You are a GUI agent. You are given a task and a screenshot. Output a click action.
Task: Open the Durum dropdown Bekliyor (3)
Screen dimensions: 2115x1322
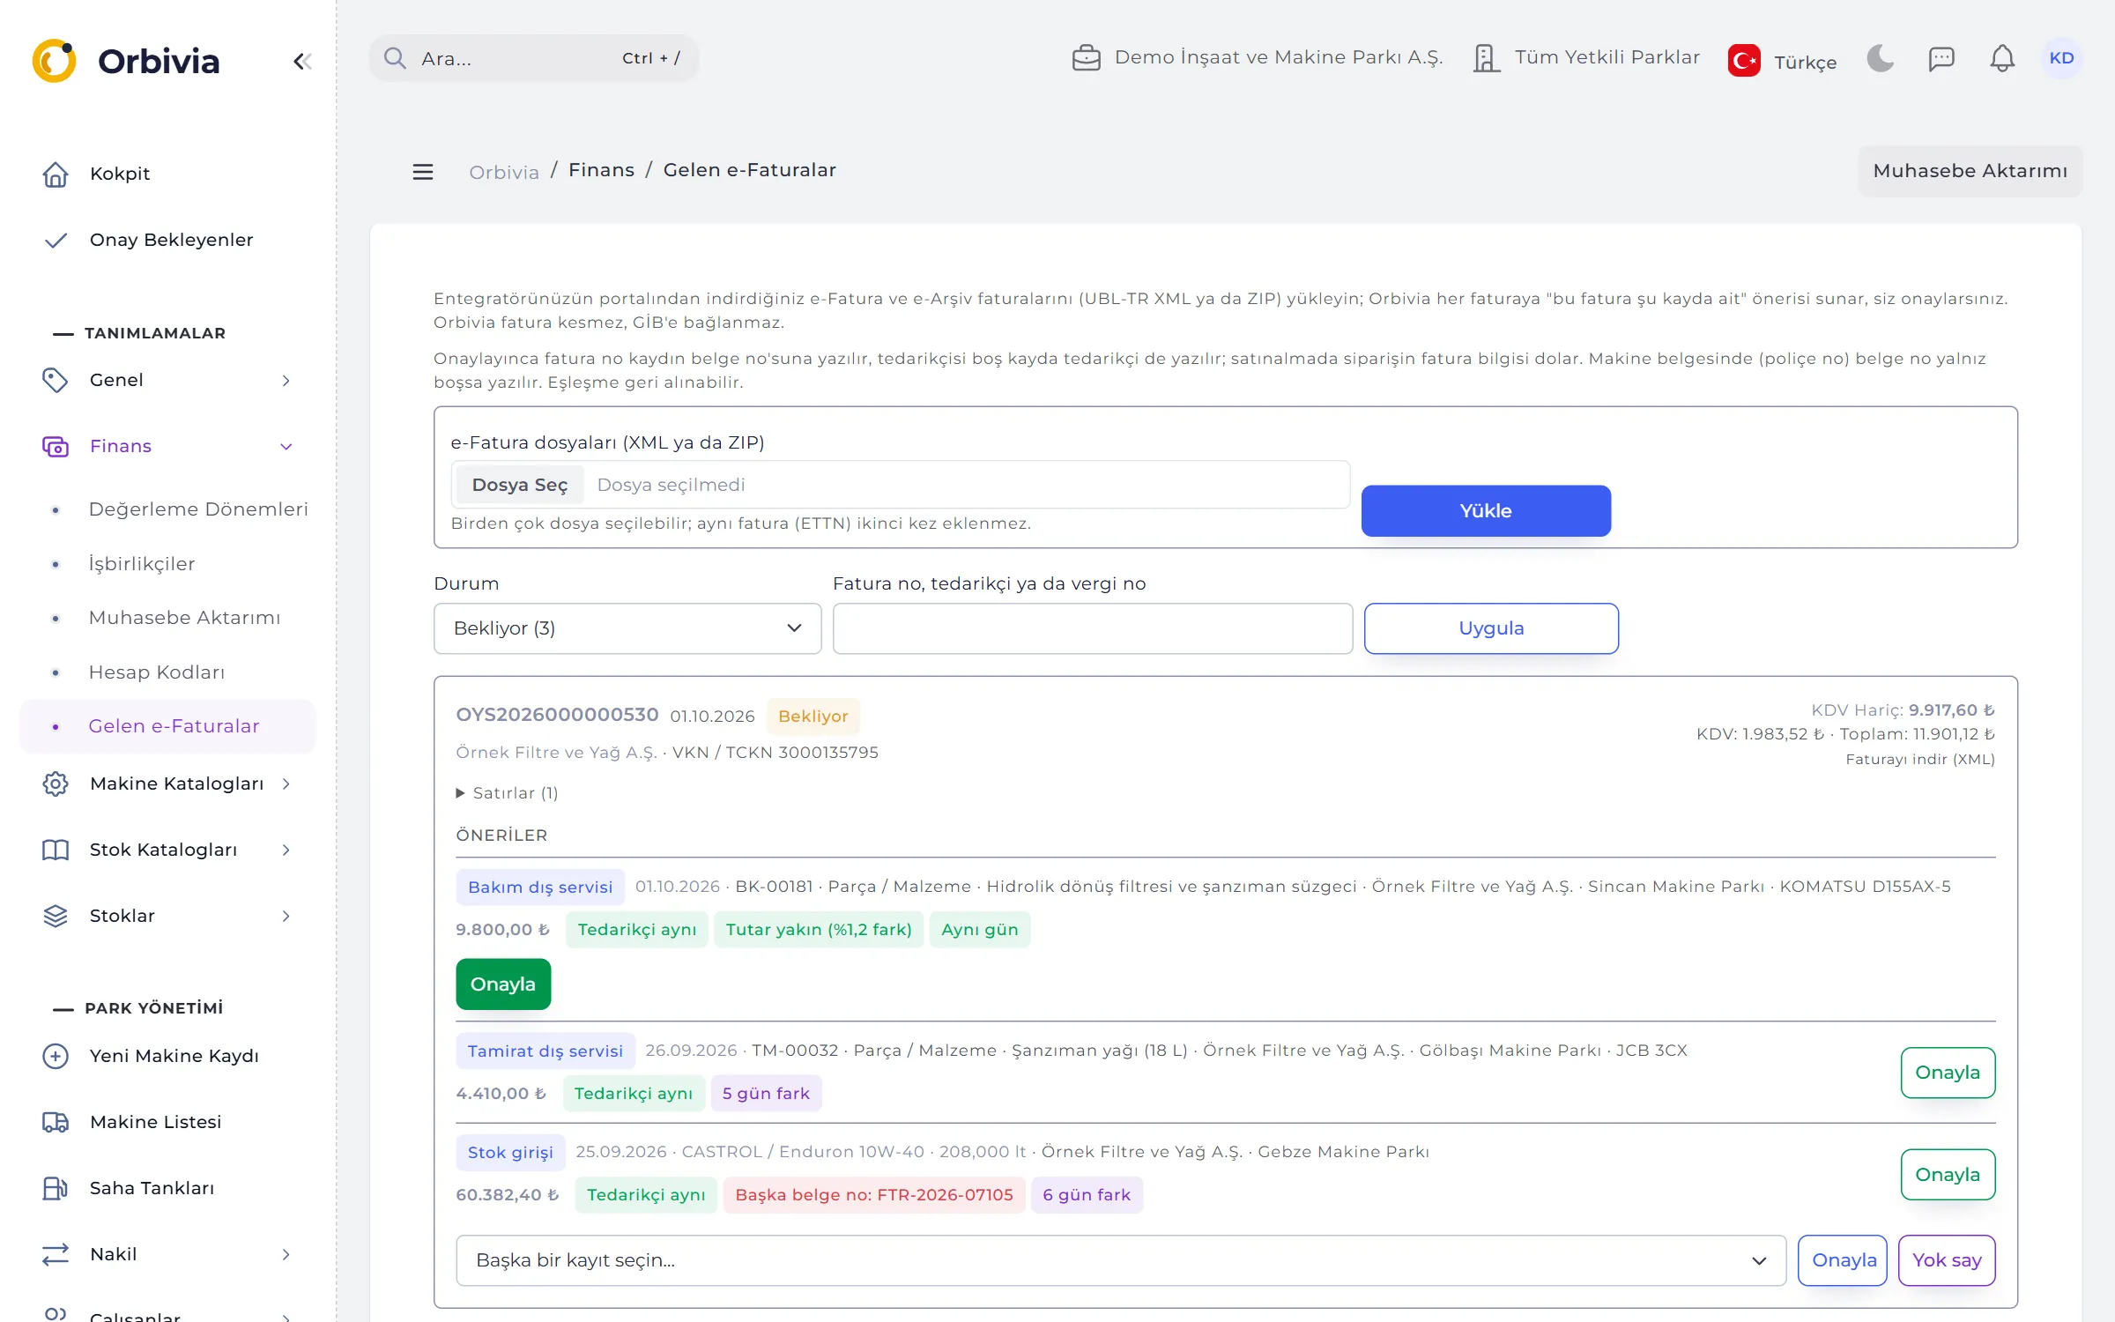tap(627, 628)
